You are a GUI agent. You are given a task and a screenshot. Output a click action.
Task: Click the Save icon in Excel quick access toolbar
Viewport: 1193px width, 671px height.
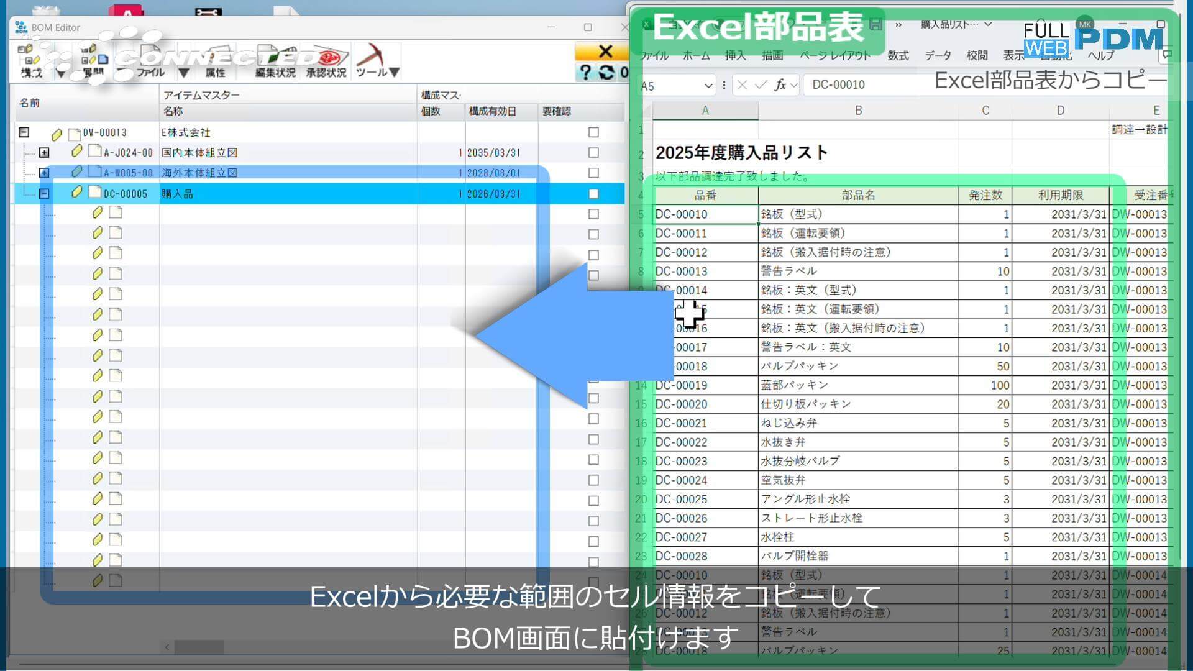pyautogui.click(x=875, y=24)
